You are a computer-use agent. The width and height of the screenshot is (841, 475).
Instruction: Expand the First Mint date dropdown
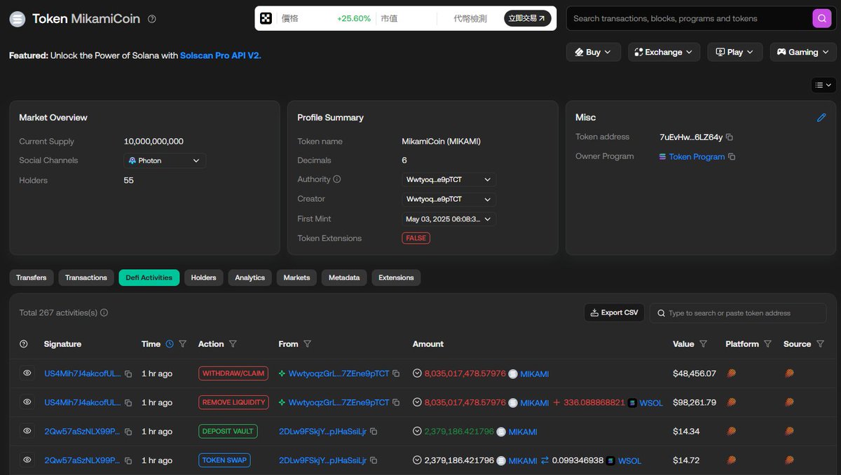[449, 219]
